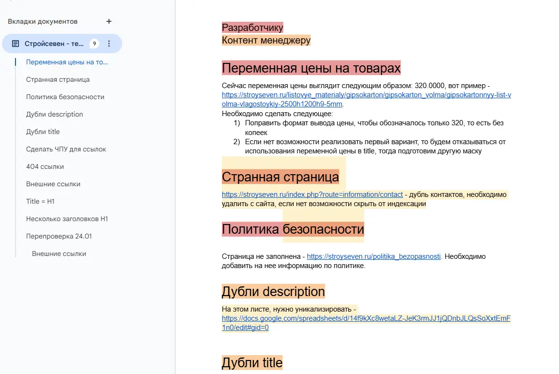559x374 pixels.
Task: Go to Сделать ЧПУ для ссылок heading
Action: [66, 149]
